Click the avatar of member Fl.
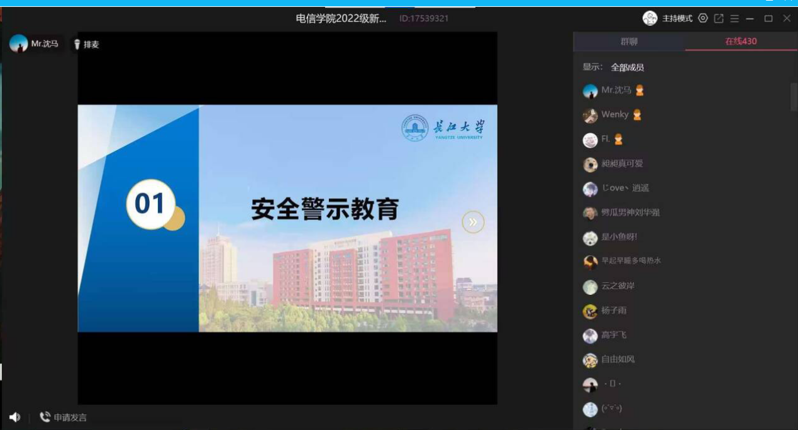Image resolution: width=798 pixels, height=430 pixels. pyautogui.click(x=590, y=140)
